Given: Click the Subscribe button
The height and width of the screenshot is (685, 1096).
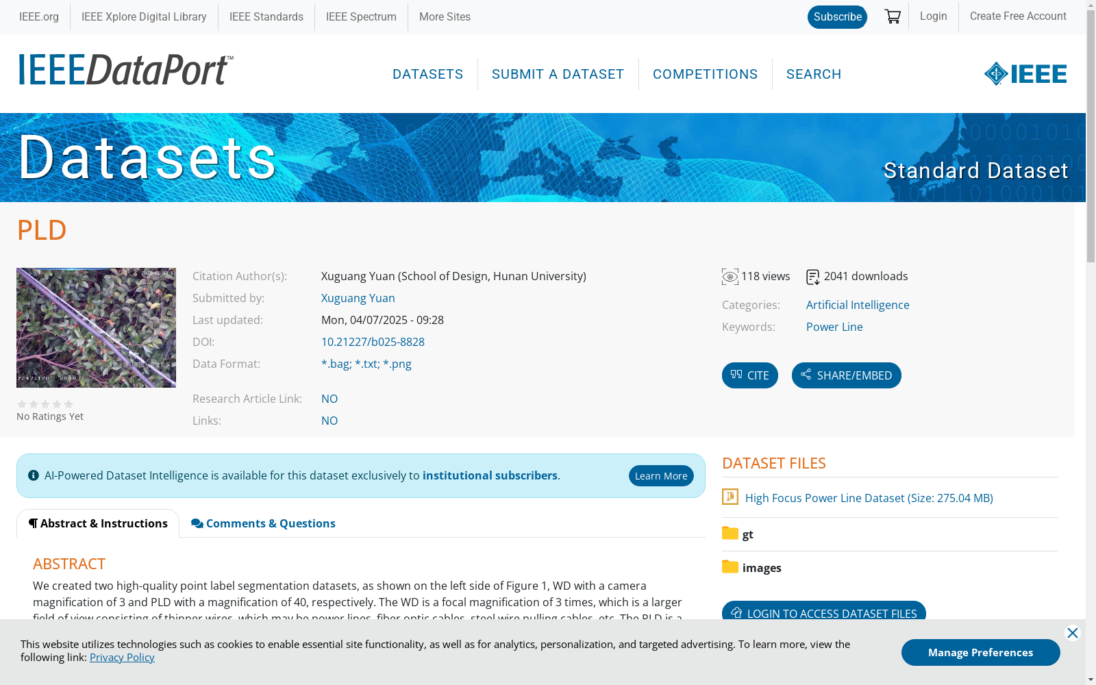Looking at the screenshot, I should (x=838, y=17).
